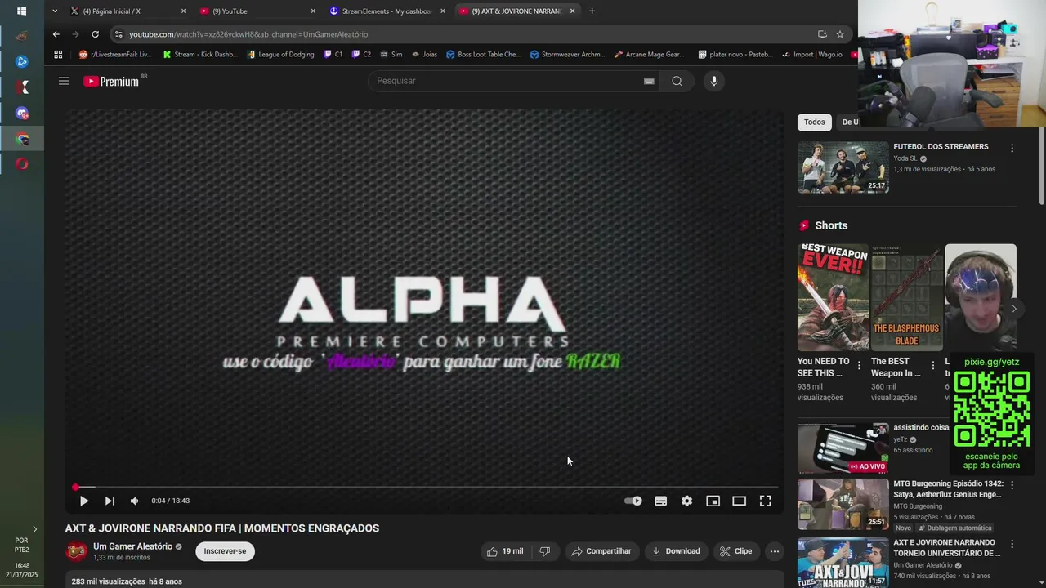This screenshot has height=588, width=1046.
Task: Open AXT E JOVIRONE TORNEIO UNIVERSITÁRIO thumbnail
Action: click(843, 563)
